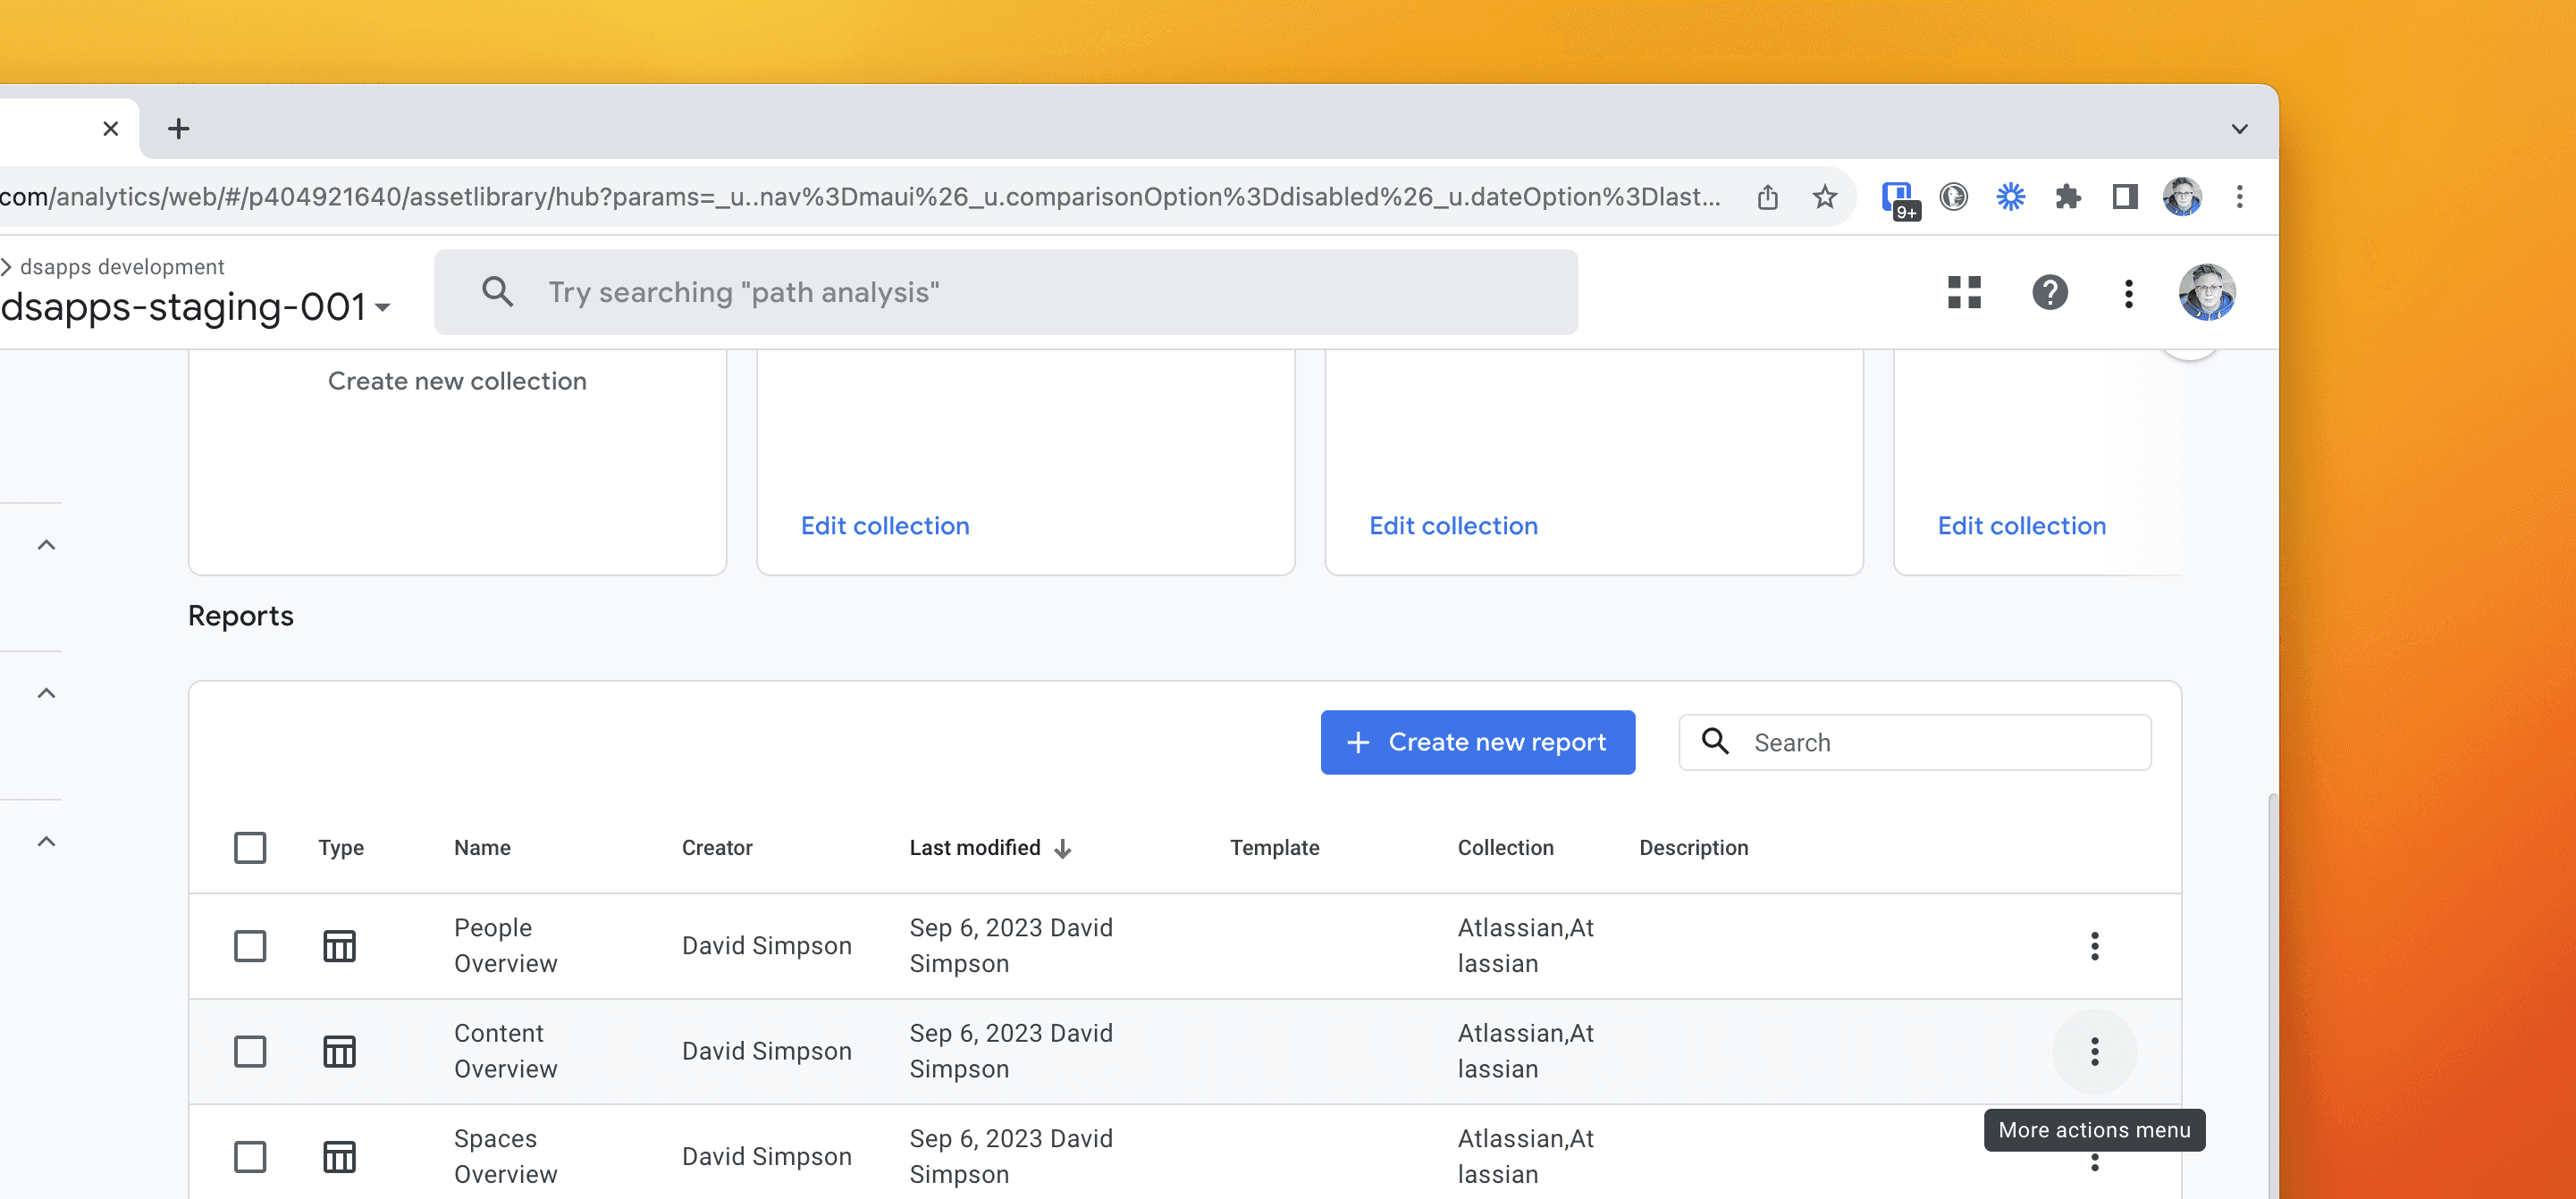Click the dsapps development breadcrumb
2576x1199 pixels.
(x=122, y=267)
